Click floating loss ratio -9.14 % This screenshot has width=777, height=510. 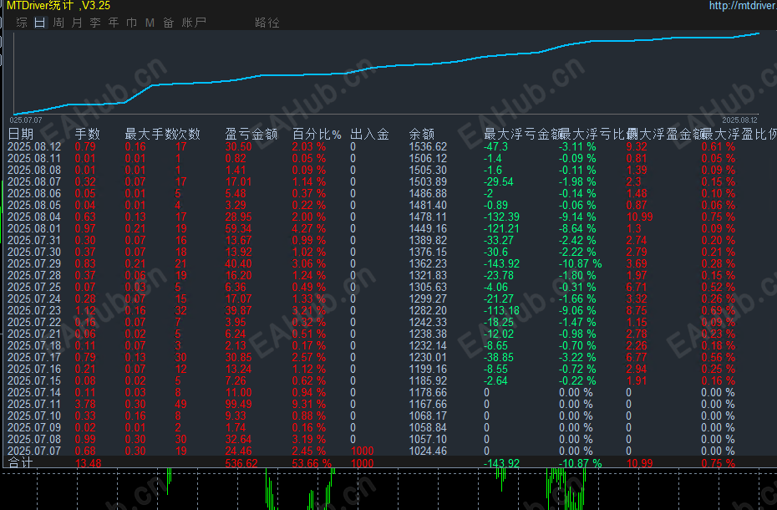577,217
